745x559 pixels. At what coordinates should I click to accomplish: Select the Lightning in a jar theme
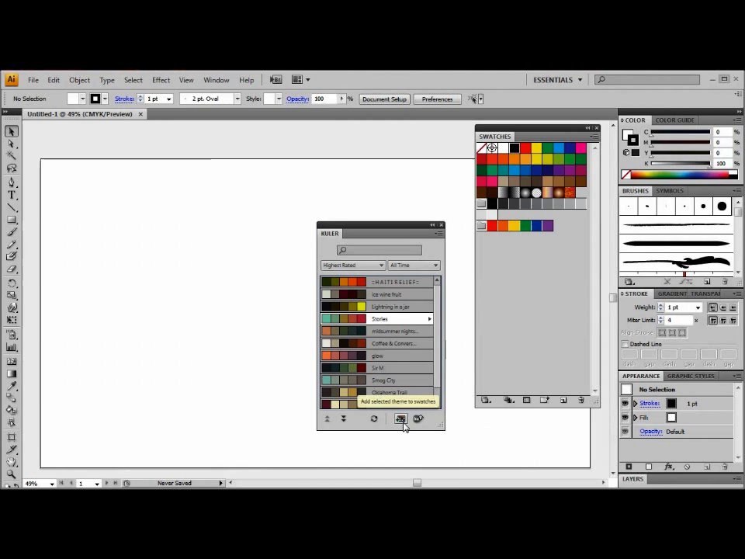(x=377, y=307)
